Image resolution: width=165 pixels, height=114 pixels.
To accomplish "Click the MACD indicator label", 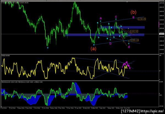I will tap(22, 82).
